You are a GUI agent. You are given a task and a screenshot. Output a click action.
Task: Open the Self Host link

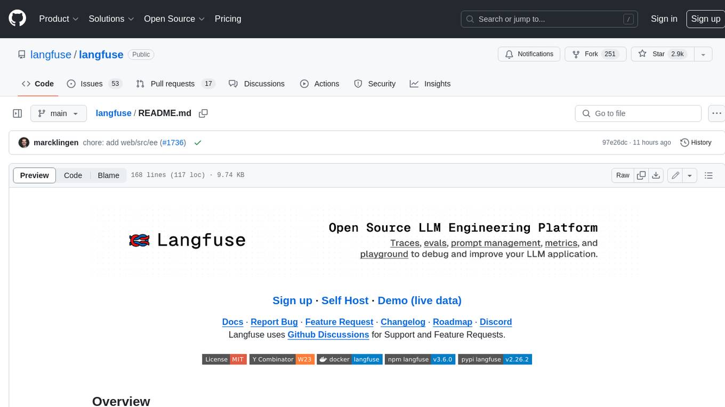click(345, 300)
